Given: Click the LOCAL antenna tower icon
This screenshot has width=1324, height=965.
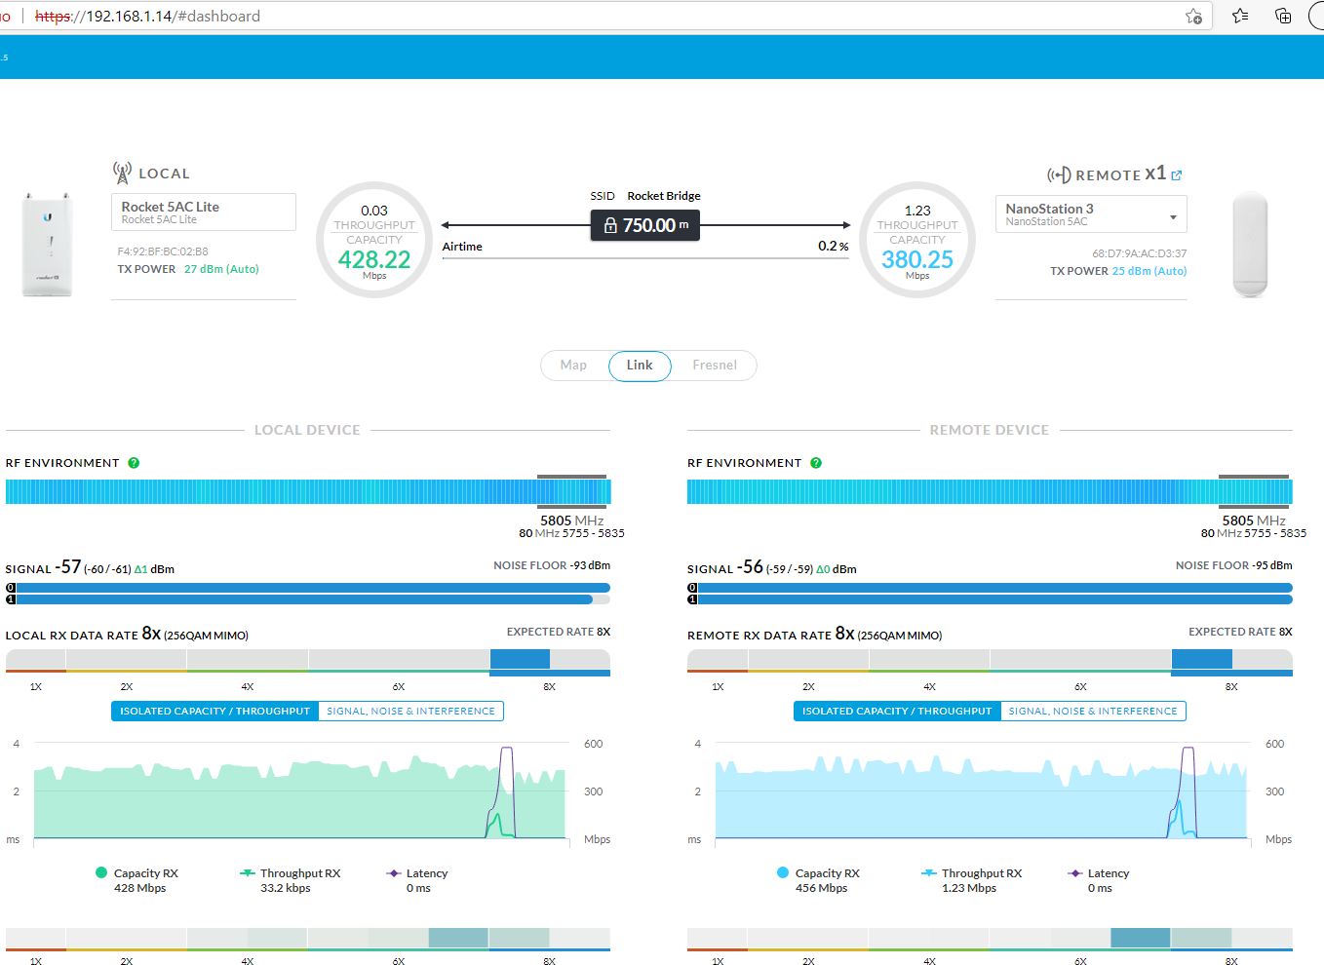Looking at the screenshot, I should 122,174.
